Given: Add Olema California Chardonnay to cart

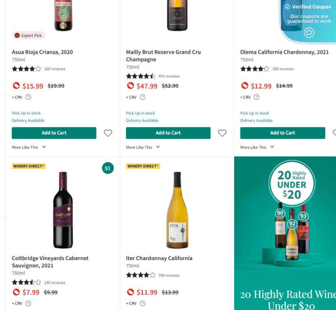Looking at the screenshot, I should pyautogui.click(x=283, y=133).
